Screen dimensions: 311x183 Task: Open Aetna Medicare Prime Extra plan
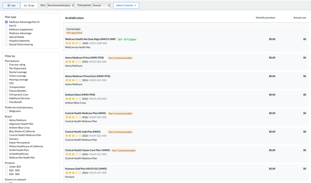click(87, 76)
